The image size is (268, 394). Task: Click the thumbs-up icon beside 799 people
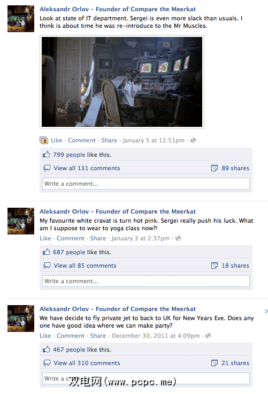[46, 154]
